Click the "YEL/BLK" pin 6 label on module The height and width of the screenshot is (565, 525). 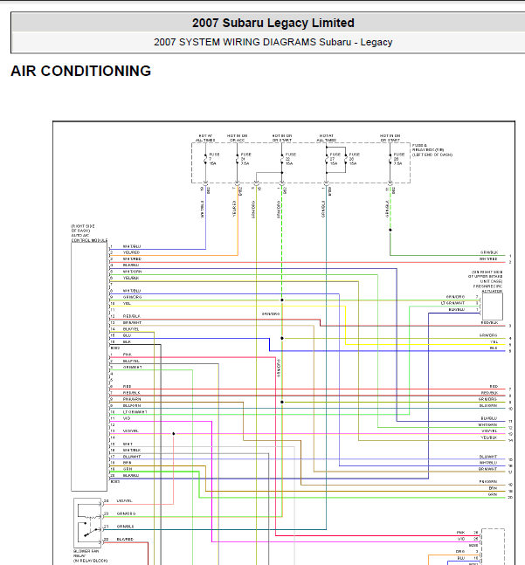131,279
